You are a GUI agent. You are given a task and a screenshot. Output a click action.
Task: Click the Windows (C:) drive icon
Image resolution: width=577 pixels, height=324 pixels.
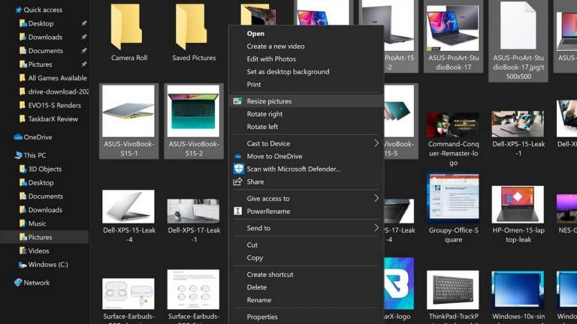pyautogui.click(x=23, y=265)
